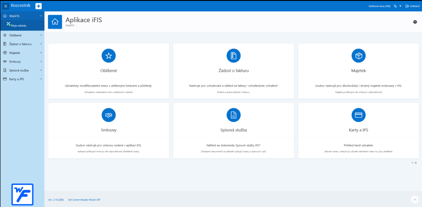
Task: Click the file icon on Spisová služba card
Action: pos(233,115)
